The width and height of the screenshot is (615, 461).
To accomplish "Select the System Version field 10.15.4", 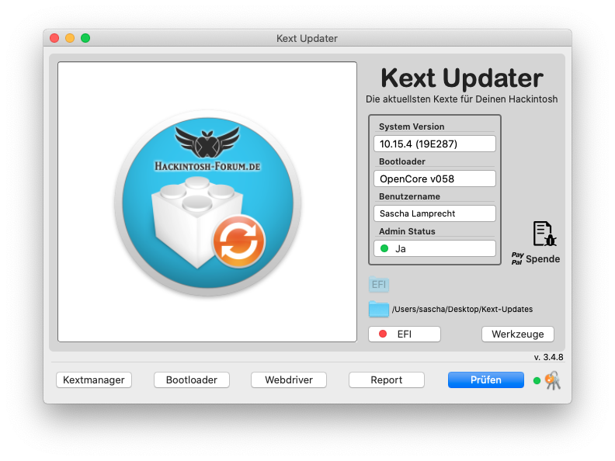I will 435,144.
